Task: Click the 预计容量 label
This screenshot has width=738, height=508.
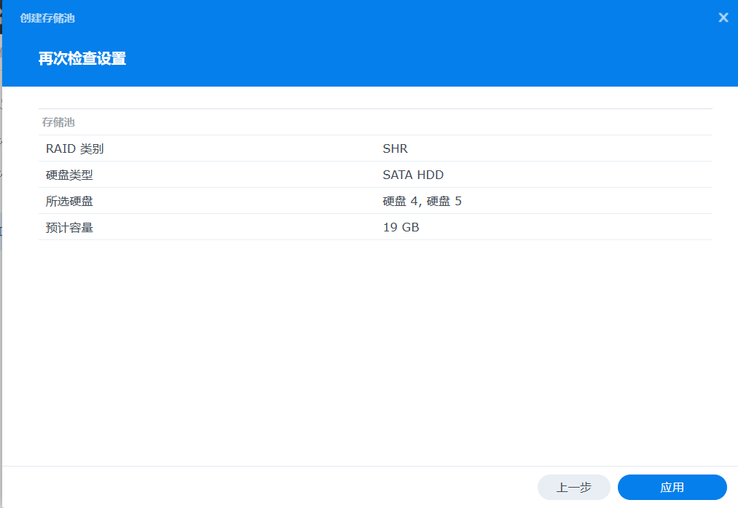Action: 69,228
